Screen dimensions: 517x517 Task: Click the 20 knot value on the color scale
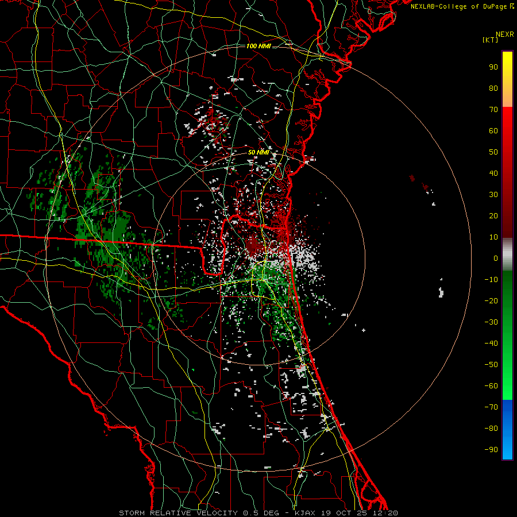[x=493, y=215]
